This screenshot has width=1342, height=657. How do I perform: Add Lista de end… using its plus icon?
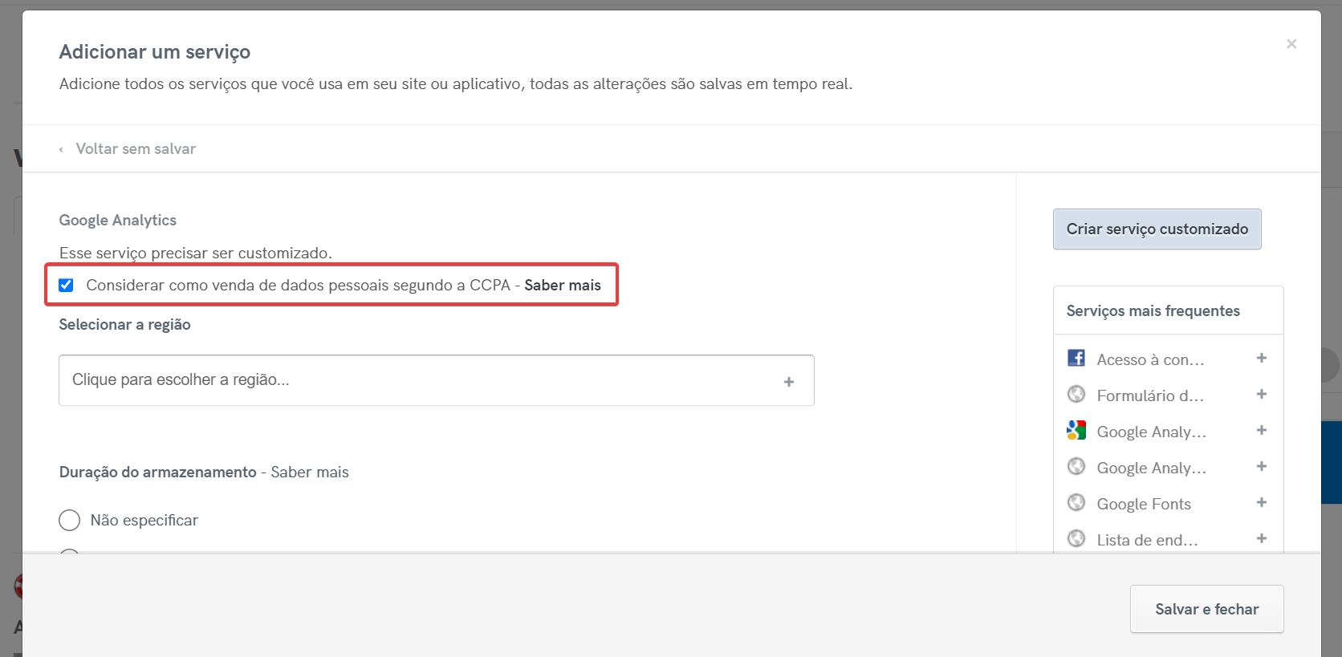coord(1261,539)
